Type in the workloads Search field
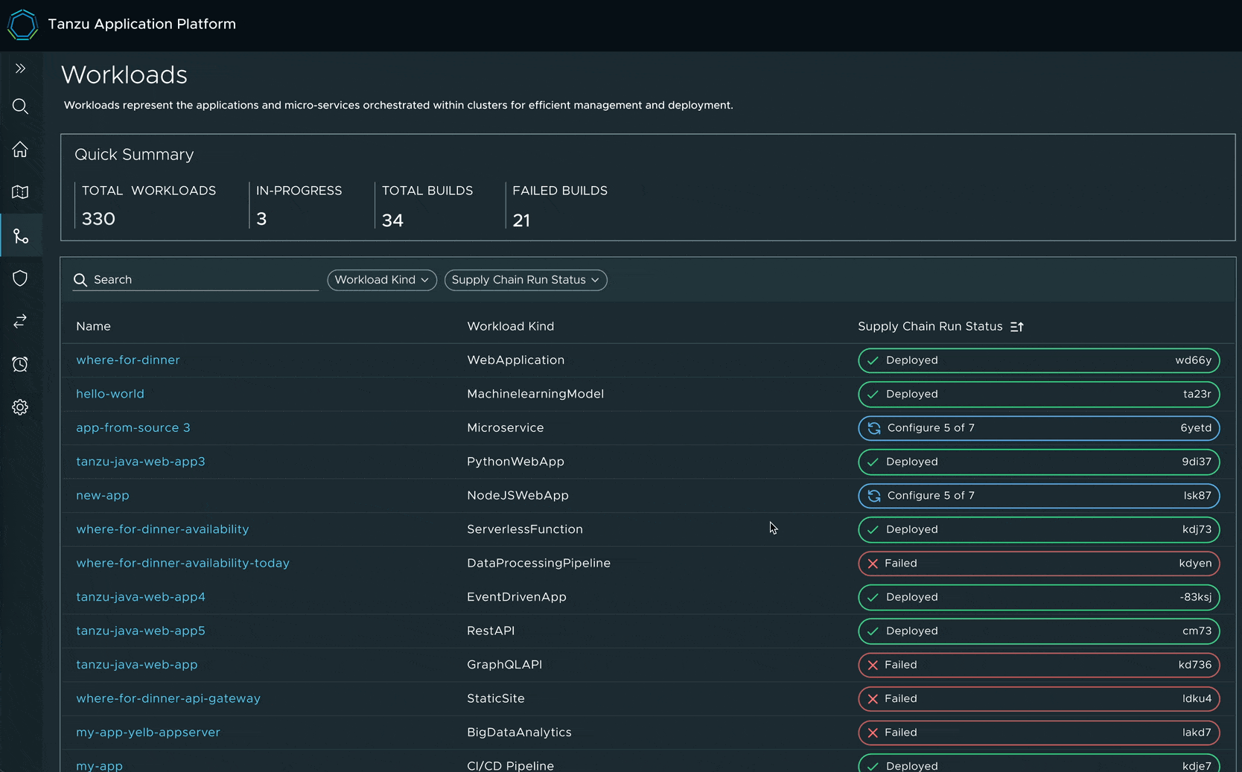 coord(201,280)
